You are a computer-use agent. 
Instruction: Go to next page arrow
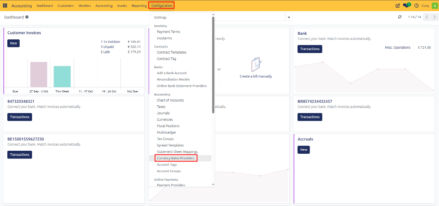(434, 17)
